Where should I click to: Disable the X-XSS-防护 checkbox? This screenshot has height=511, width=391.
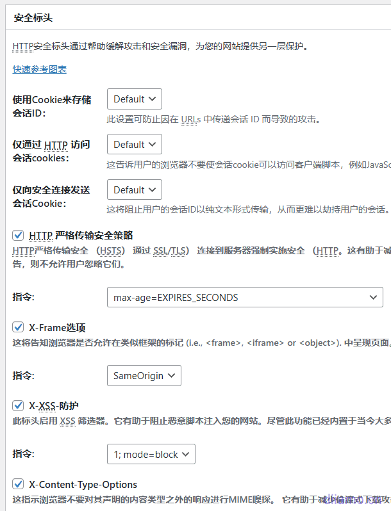tap(19, 406)
